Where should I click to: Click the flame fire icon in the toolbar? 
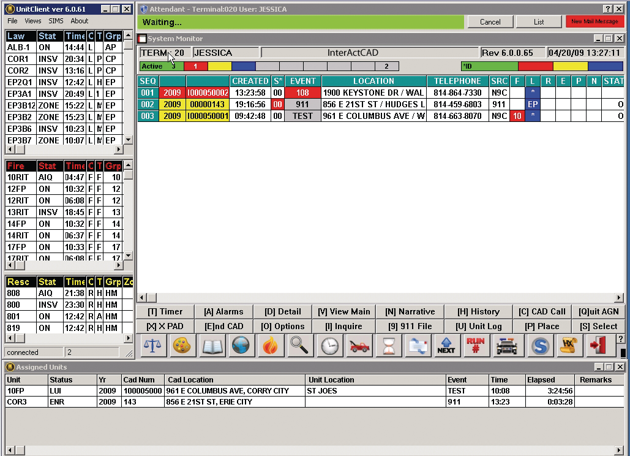coord(269,346)
